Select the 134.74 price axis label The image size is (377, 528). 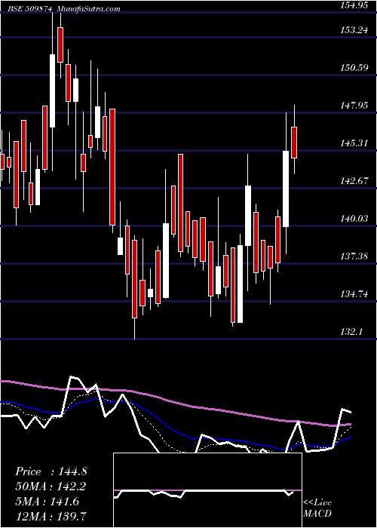(353, 294)
